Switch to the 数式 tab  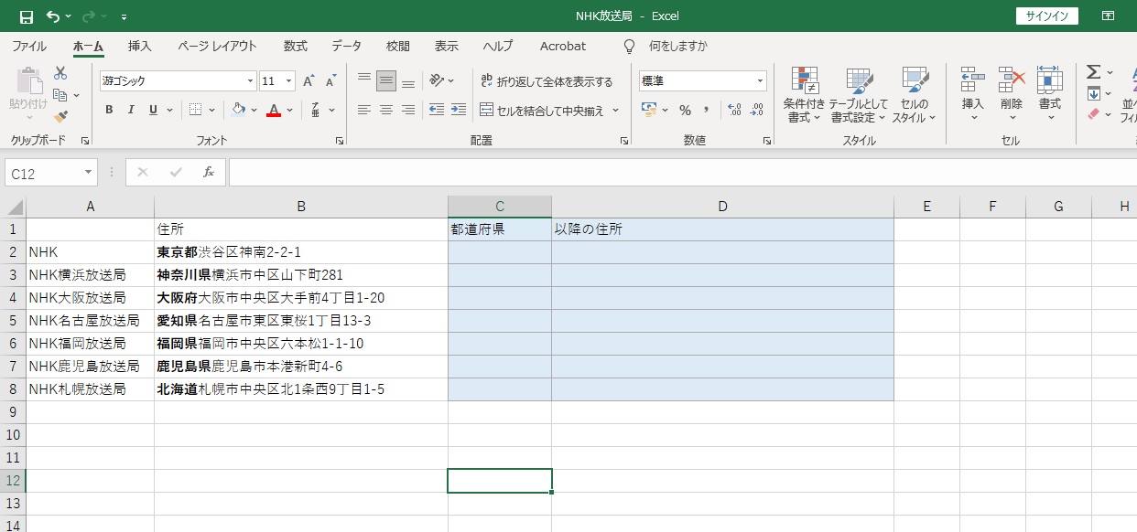click(295, 46)
